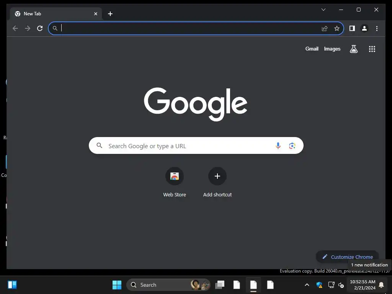Open the taskbar Search box
This screenshot has height=294, width=392.
168,285
